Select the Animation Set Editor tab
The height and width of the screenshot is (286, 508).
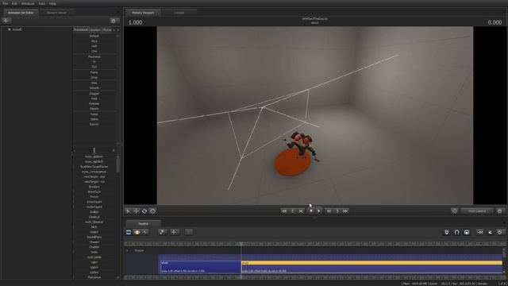(21, 13)
